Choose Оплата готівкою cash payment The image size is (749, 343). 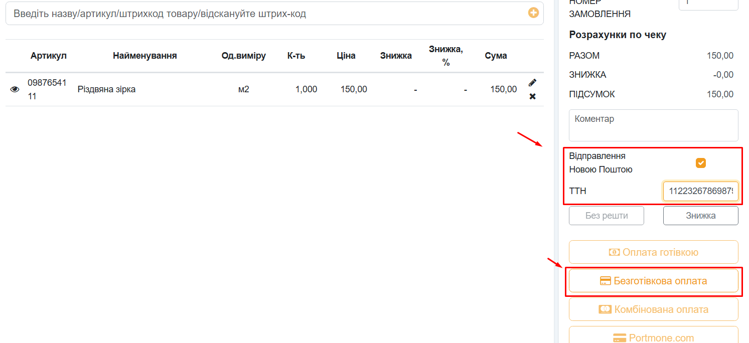pyautogui.click(x=653, y=252)
